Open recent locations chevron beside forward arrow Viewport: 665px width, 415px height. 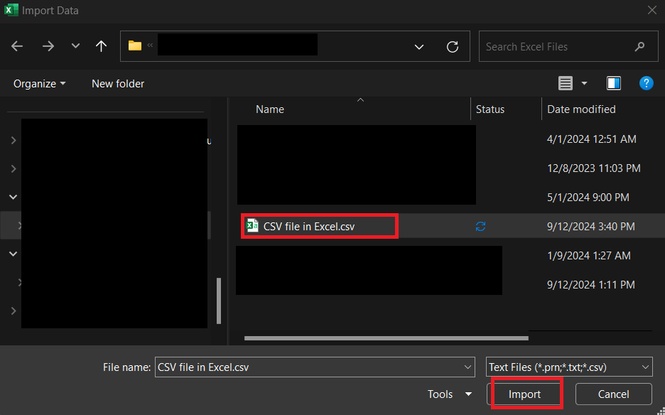75,45
